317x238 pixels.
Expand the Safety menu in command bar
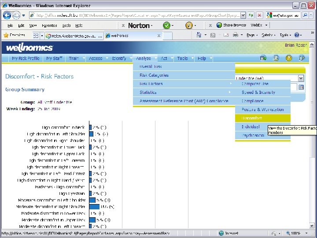268,35
